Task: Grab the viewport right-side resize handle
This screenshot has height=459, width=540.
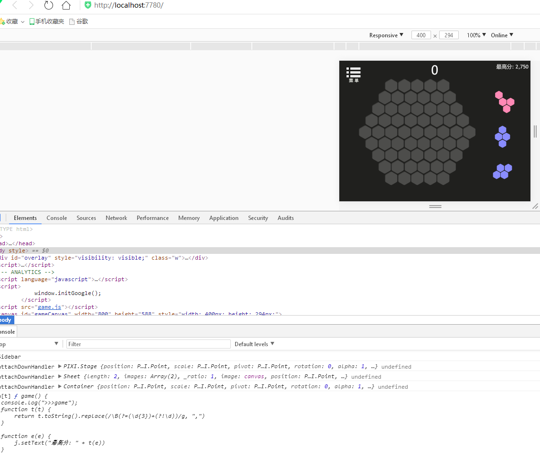Action: click(x=535, y=131)
